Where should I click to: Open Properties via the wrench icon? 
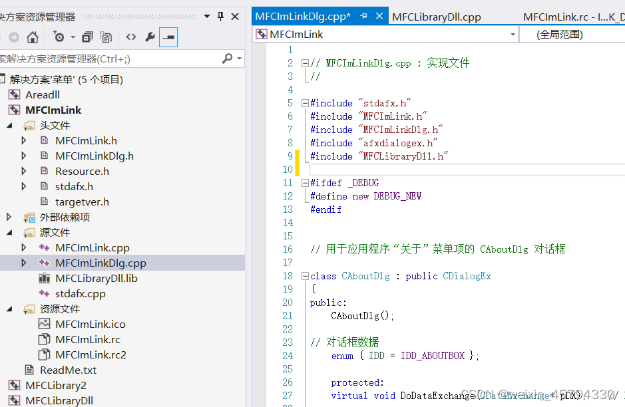(x=149, y=37)
